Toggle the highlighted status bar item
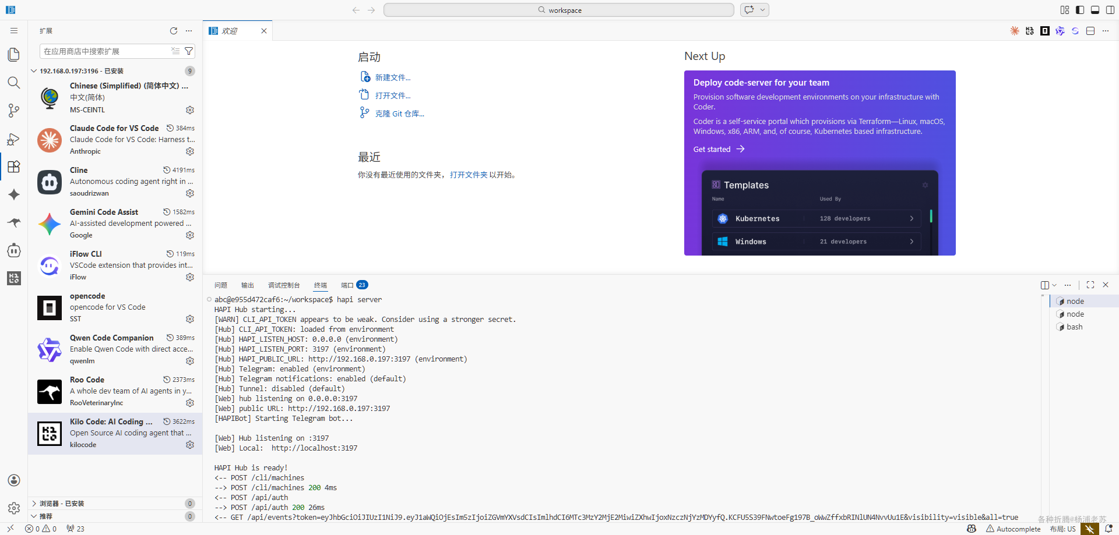This screenshot has width=1119, height=535. pyautogui.click(x=1090, y=529)
